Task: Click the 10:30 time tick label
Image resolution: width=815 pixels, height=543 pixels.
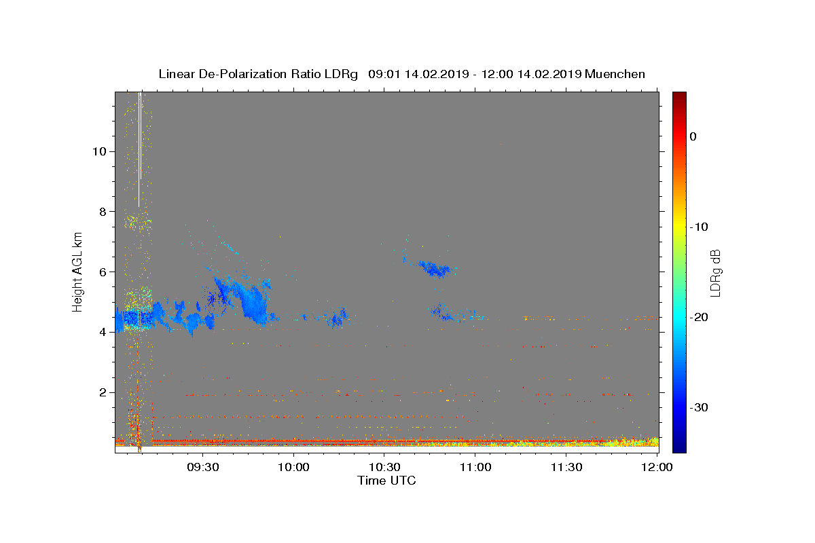Action: coord(384,468)
